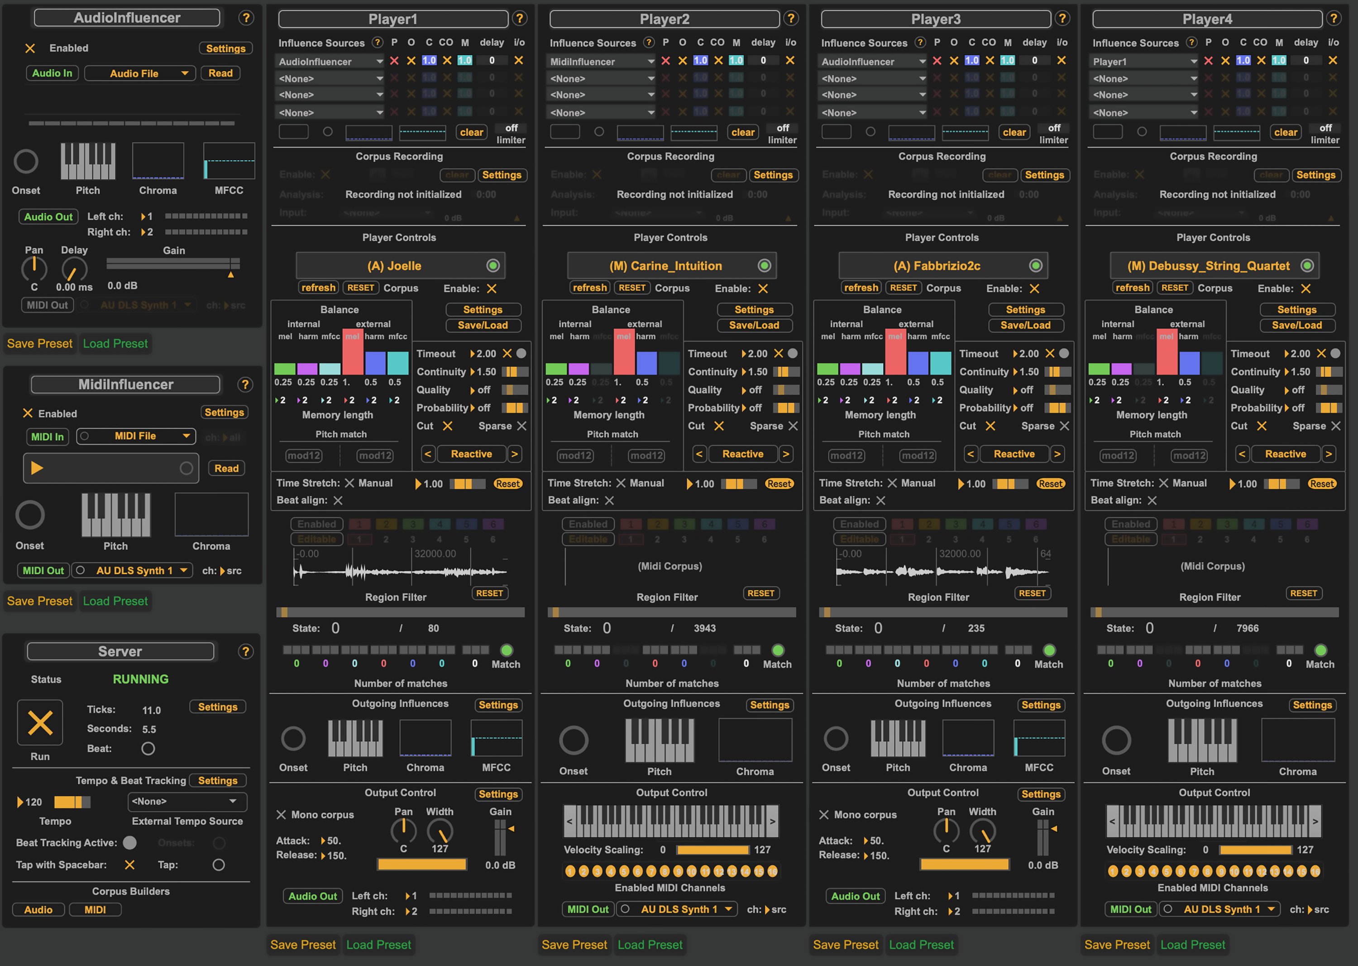
Task: Open the AudioInfluencer help question mark
Action: (245, 18)
